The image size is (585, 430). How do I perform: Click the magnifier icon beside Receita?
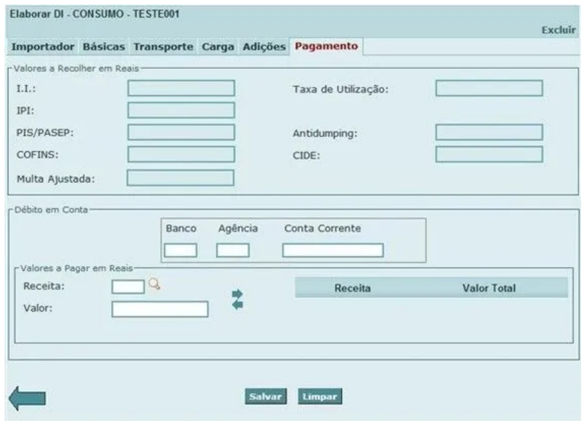154,285
